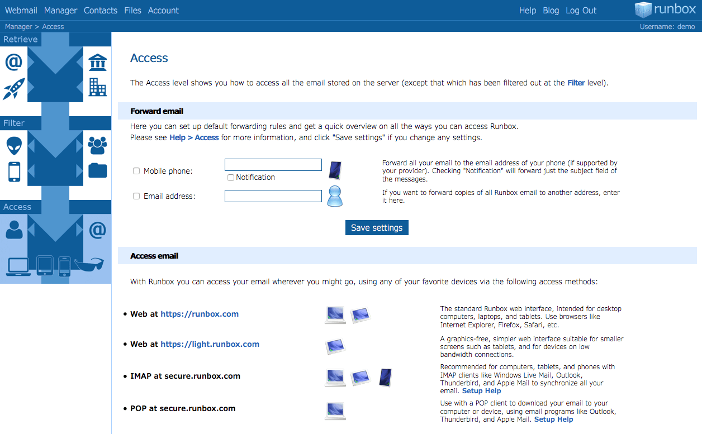Screen dimensions: 702x434
Task: Click the Email address input field
Action: pyautogui.click(x=273, y=196)
